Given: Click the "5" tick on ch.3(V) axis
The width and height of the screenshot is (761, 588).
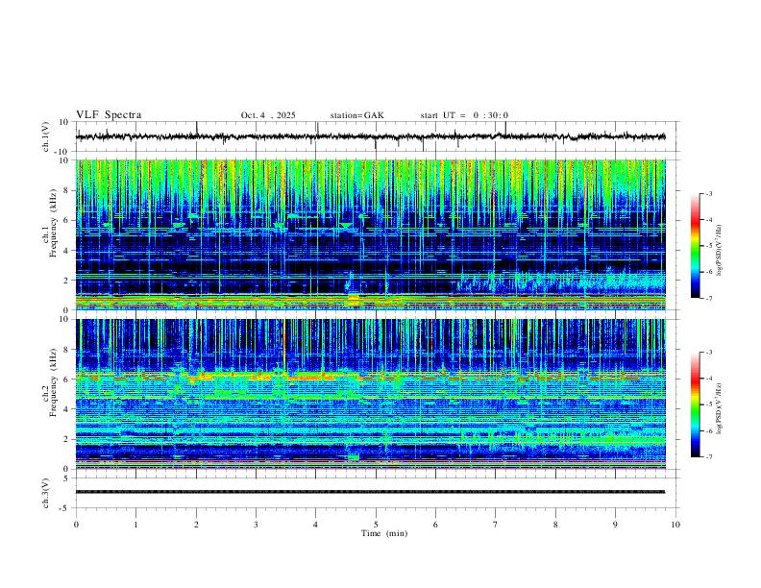Looking at the screenshot, I should tap(67, 478).
